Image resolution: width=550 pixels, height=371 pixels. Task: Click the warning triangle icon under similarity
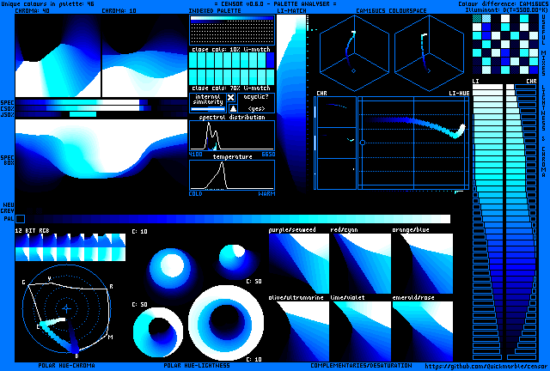231,108
